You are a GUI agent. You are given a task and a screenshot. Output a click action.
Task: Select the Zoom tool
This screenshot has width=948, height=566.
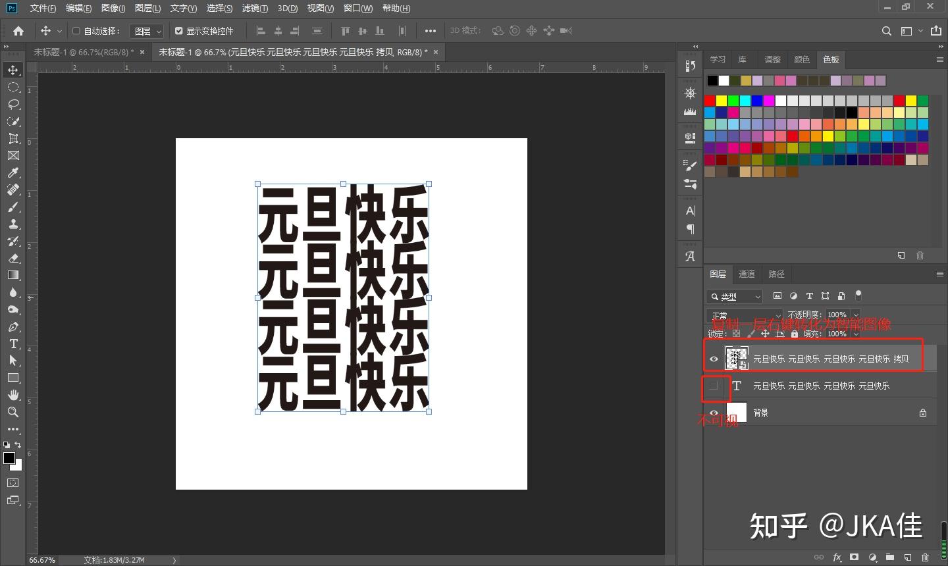pos(13,412)
